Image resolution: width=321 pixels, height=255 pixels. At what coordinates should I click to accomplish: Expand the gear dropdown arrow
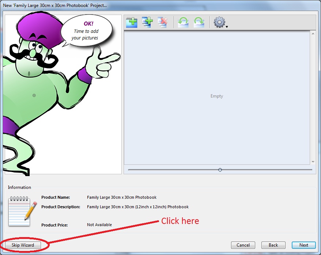click(x=227, y=27)
